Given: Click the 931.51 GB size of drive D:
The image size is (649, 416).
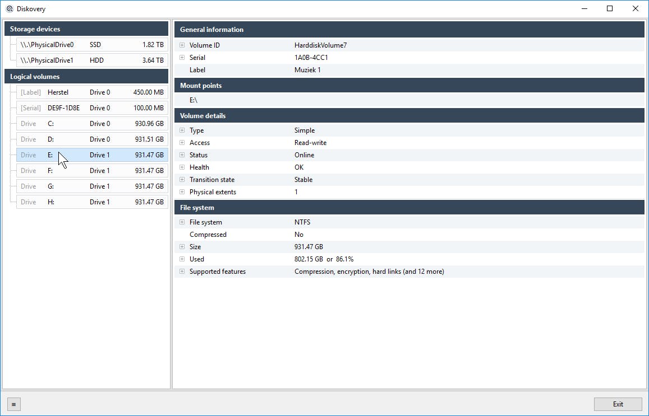Looking at the screenshot, I should pos(149,139).
